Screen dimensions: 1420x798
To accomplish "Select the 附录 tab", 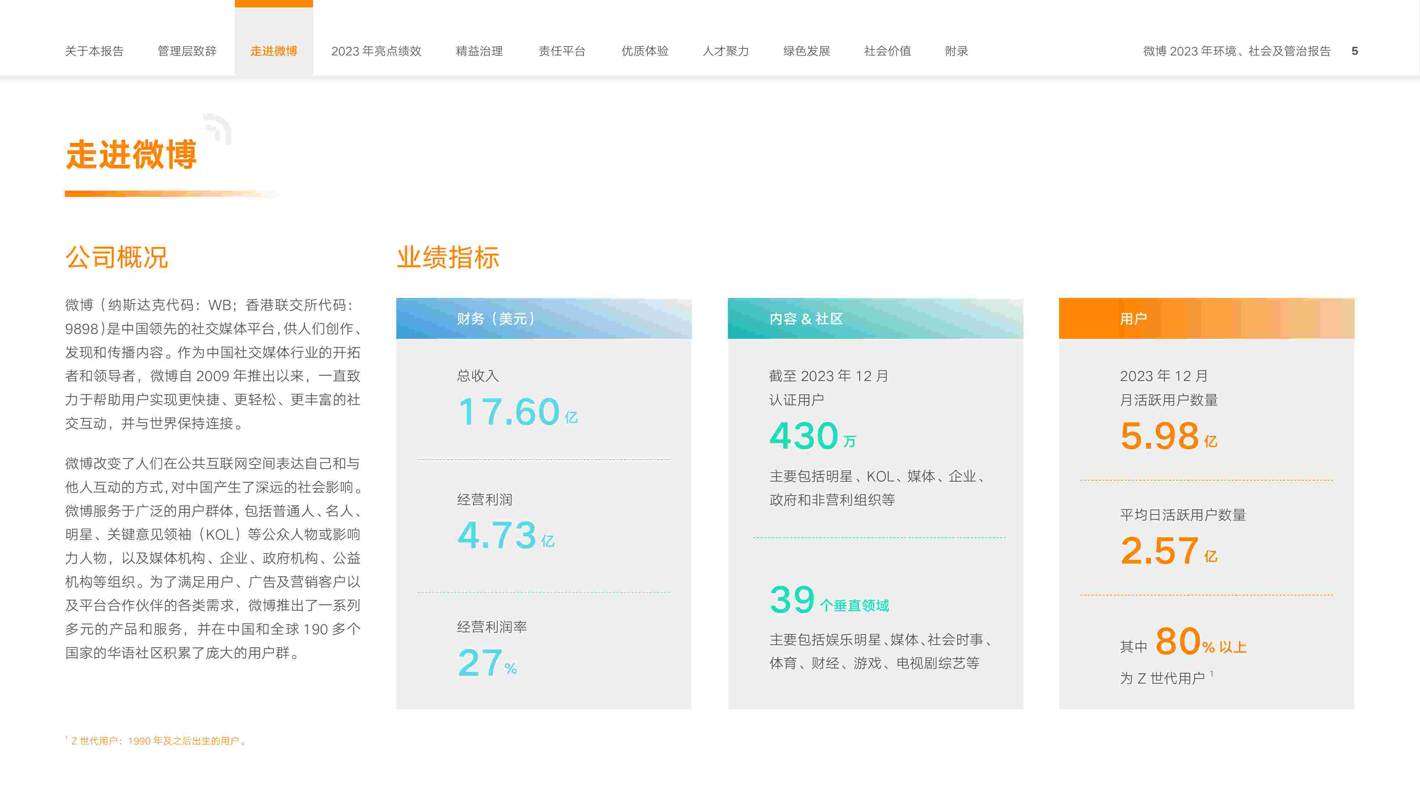I will 956,51.
